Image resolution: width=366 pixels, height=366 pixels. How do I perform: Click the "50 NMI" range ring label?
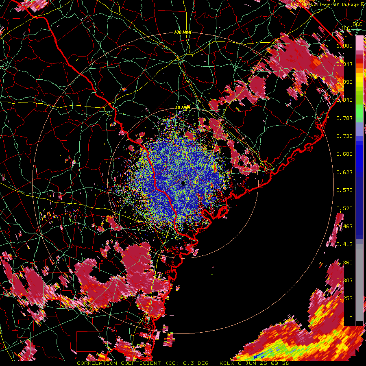[183, 108]
